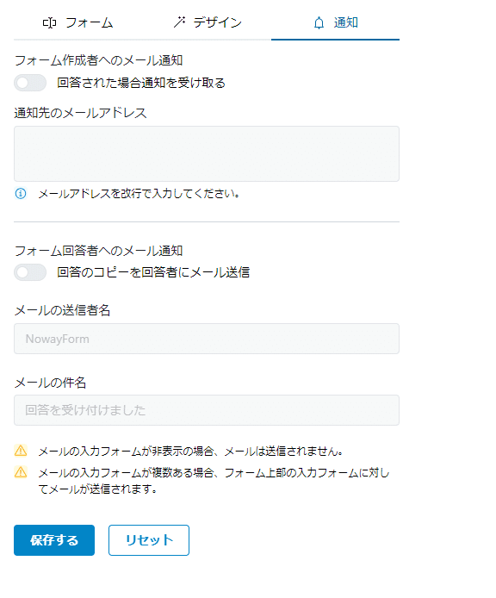This screenshot has width=496, height=598.
Task: Click the メールの件名 input field
Action: [x=207, y=410]
